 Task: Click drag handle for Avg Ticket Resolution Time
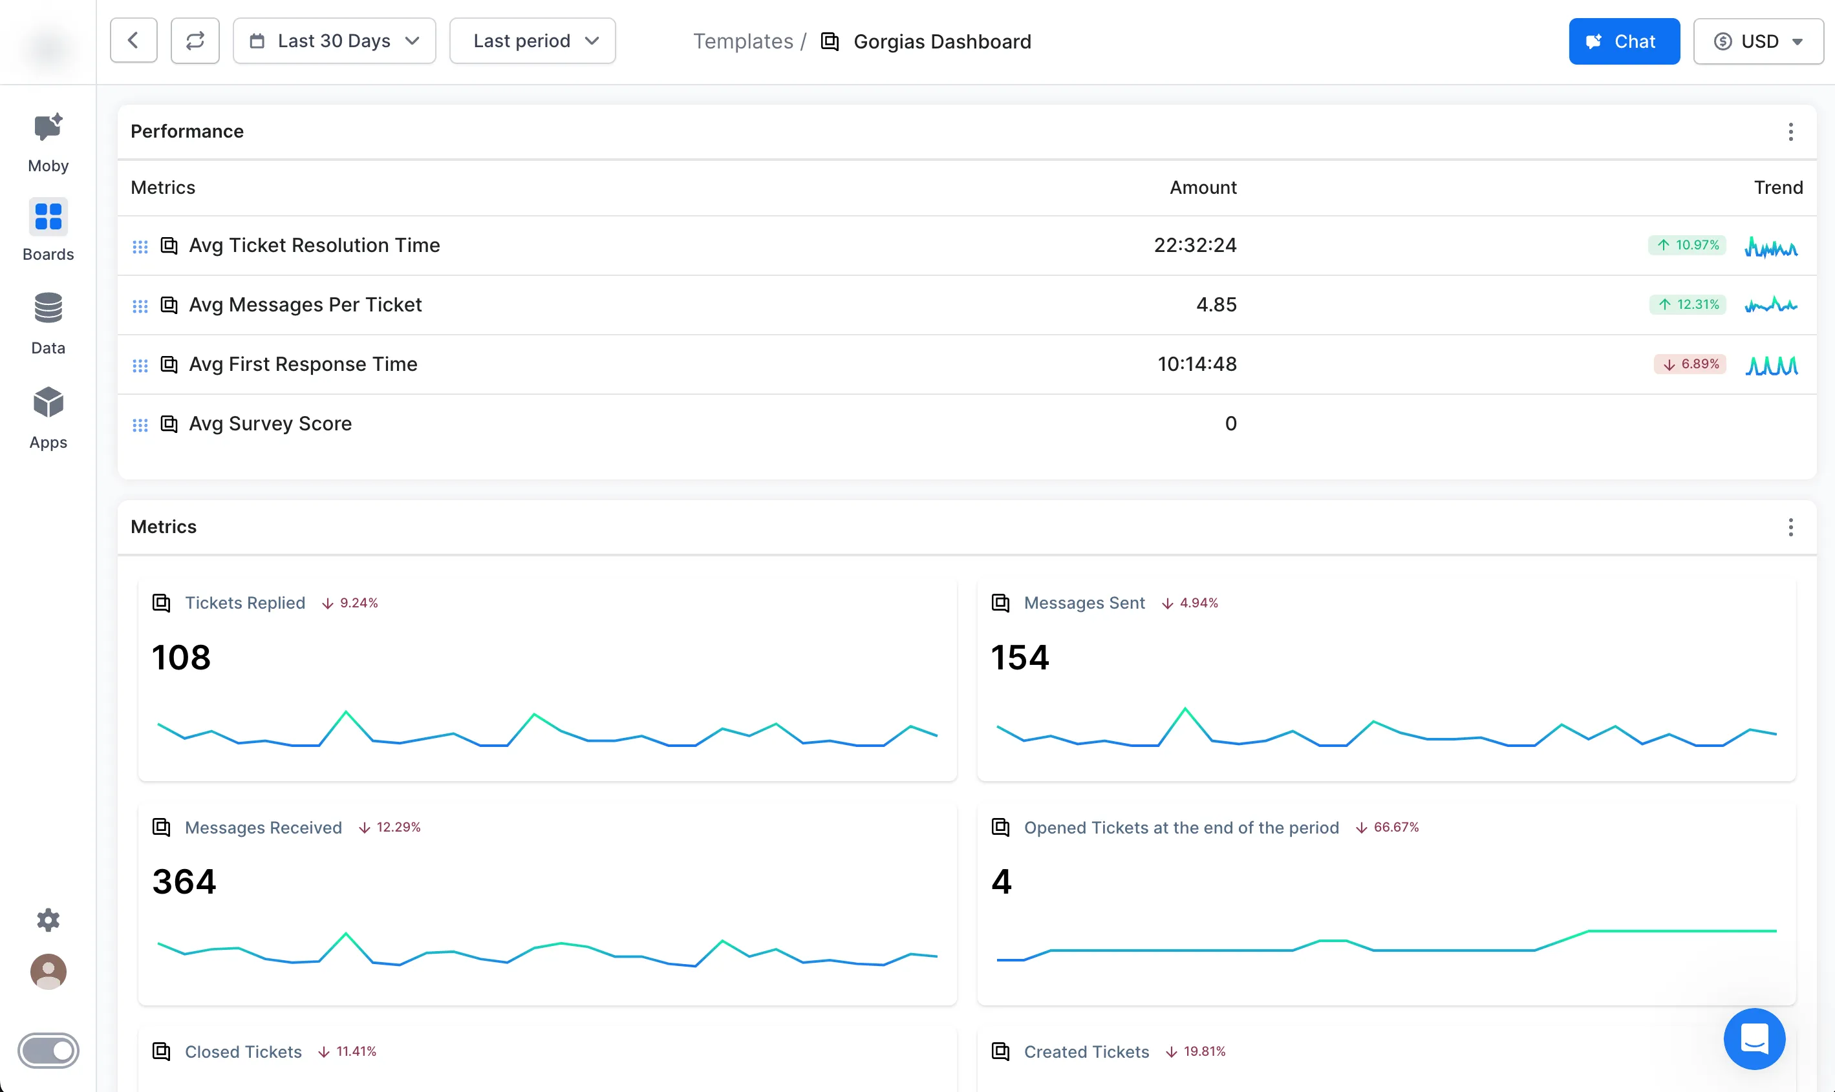140,247
